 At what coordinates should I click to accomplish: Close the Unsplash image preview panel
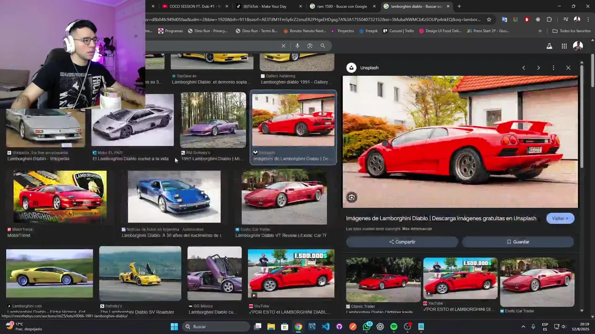[568, 68]
